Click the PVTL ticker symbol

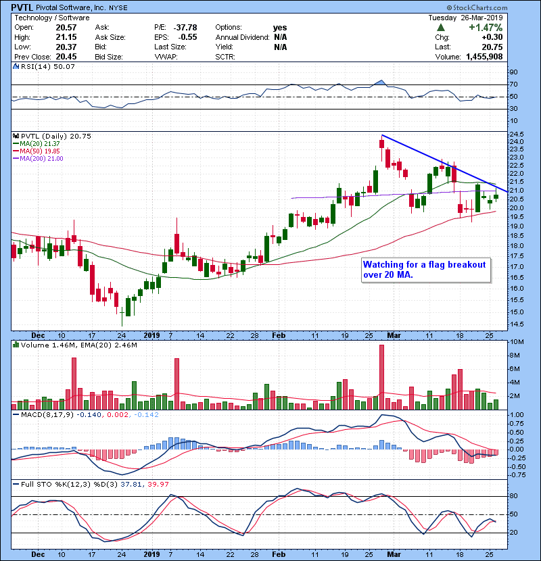click(x=22, y=7)
